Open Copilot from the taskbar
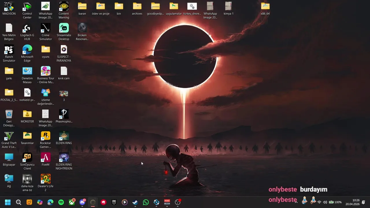The height and width of the screenshot is (208, 370). tap(40, 202)
